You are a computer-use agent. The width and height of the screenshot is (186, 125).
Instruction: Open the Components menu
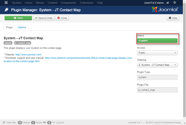click(68, 3)
